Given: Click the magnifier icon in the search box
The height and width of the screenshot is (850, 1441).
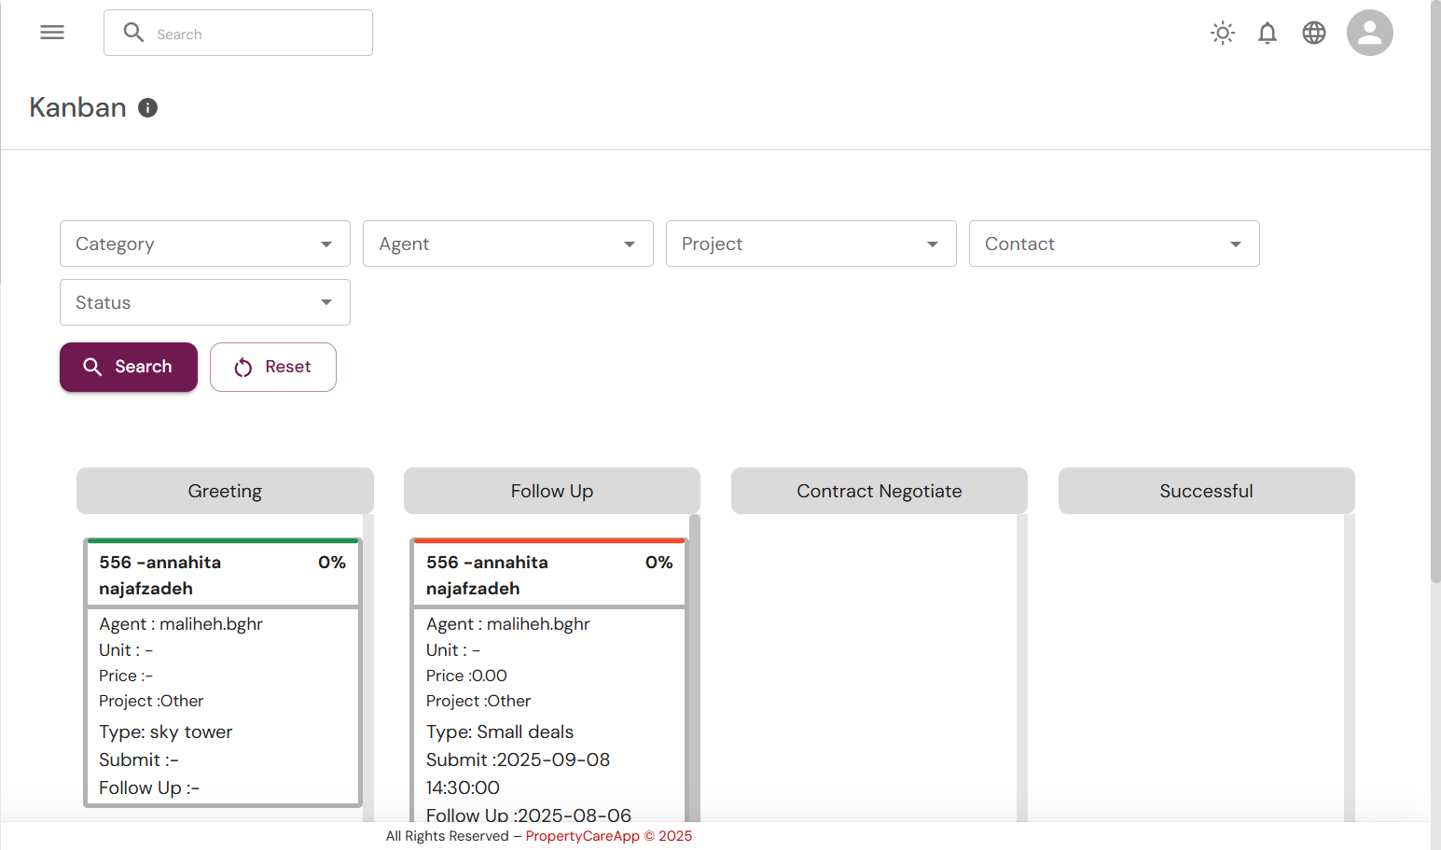Looking at the screenshot, I should 134,33.
